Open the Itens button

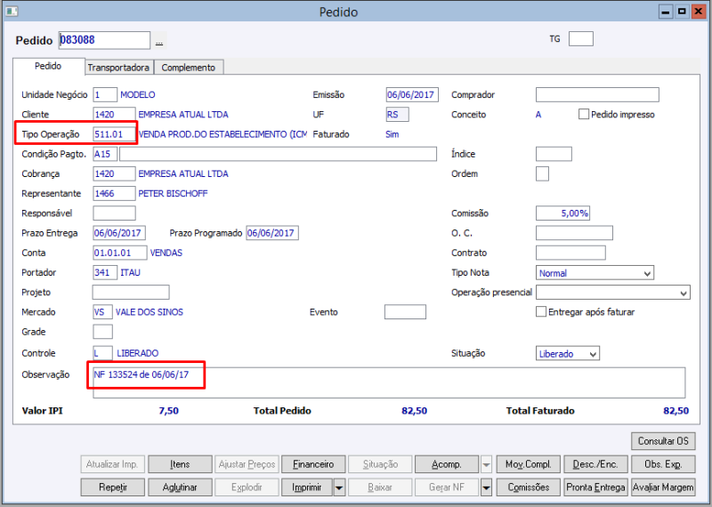[x=180, y=464]
